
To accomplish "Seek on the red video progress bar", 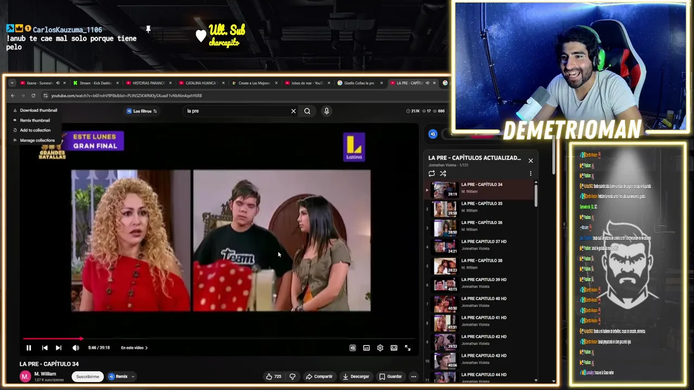I will 219,339.
